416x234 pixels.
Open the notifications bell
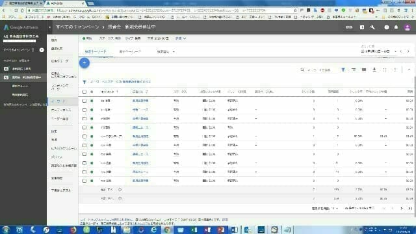click(396, 27)
